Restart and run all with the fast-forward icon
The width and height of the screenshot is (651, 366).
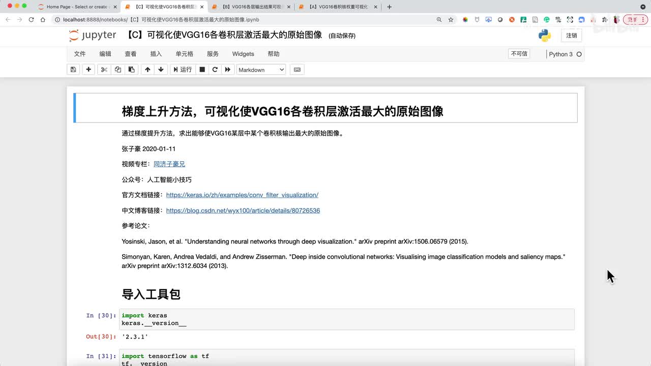point(228,70)
